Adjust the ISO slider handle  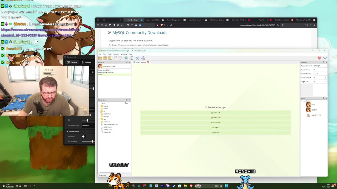click(x=87, y=120)
